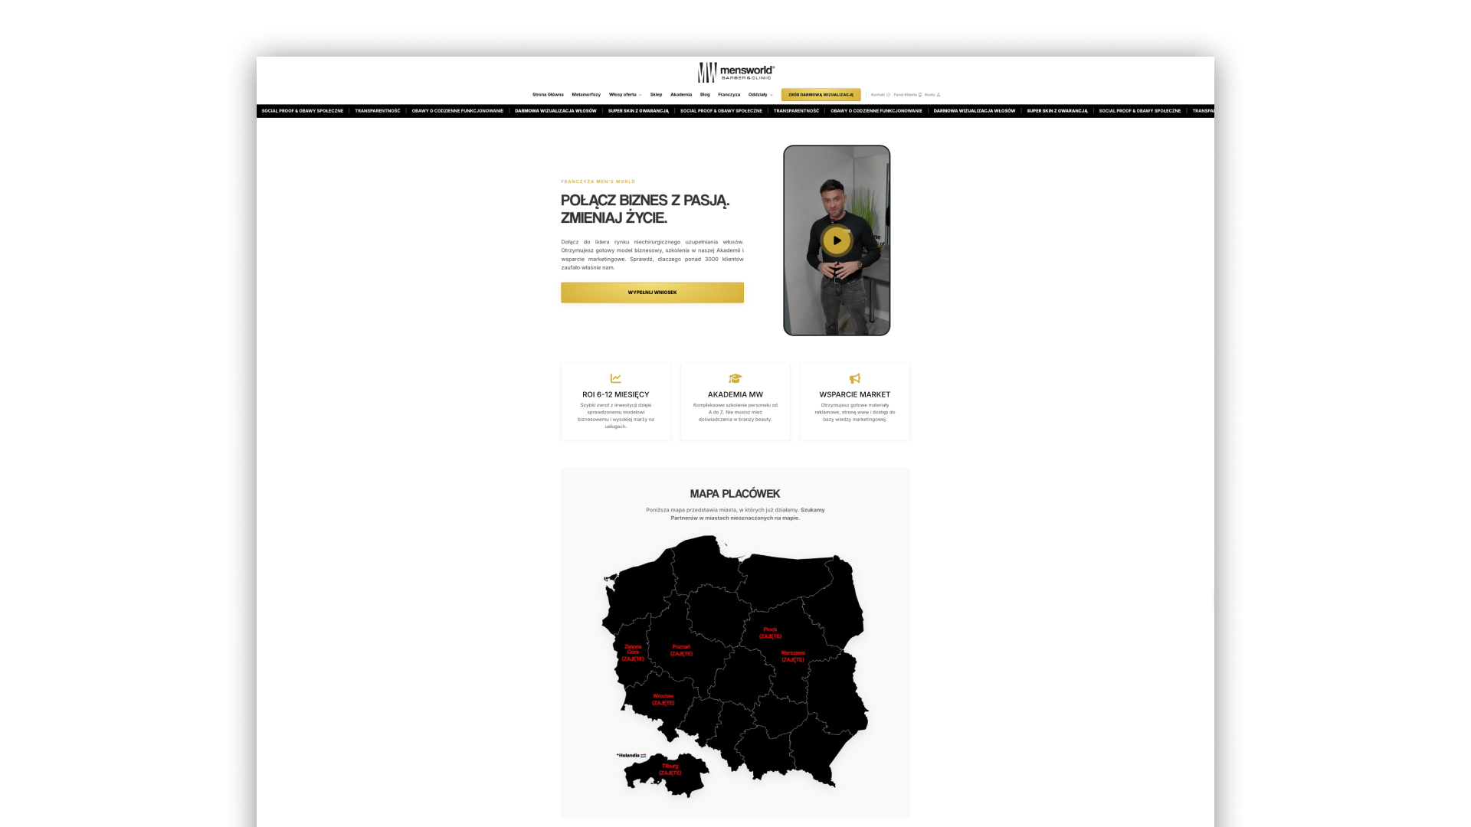Open the Blog menu item
This screenshot has height=827, width=1471.
(x=705, y=95)
